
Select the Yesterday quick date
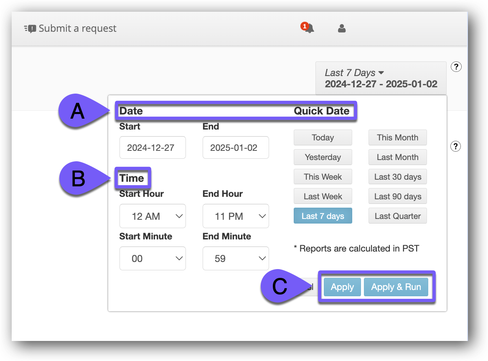pyautogui.click(x=323, y=157)
